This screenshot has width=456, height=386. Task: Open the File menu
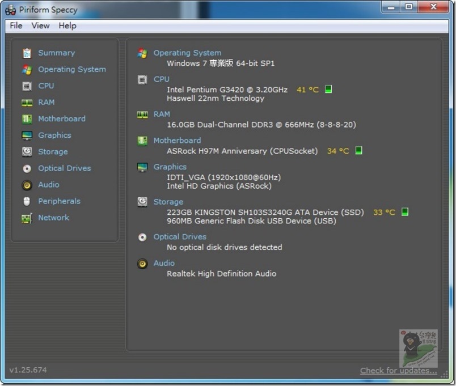[x=16, y=26]
